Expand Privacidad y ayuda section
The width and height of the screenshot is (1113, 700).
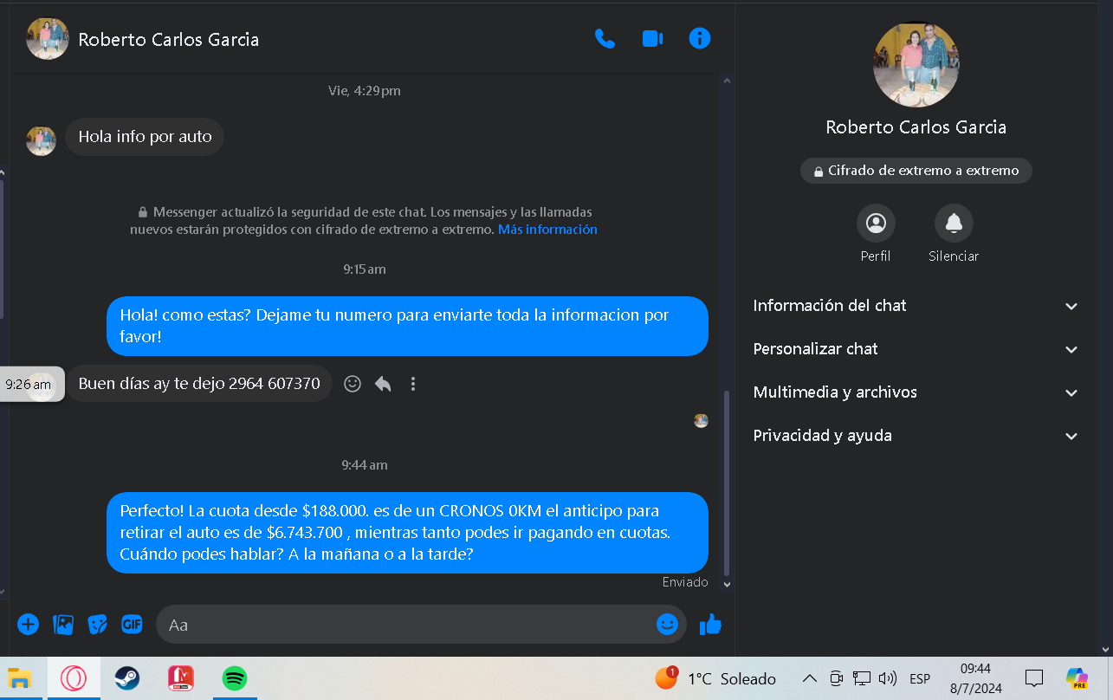coord(916,436)
